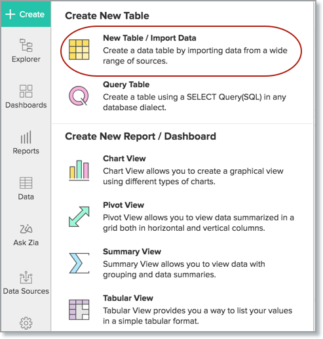Open the Data table icon in sidebar
Screen dimensions: 323x339
point(26,183)
